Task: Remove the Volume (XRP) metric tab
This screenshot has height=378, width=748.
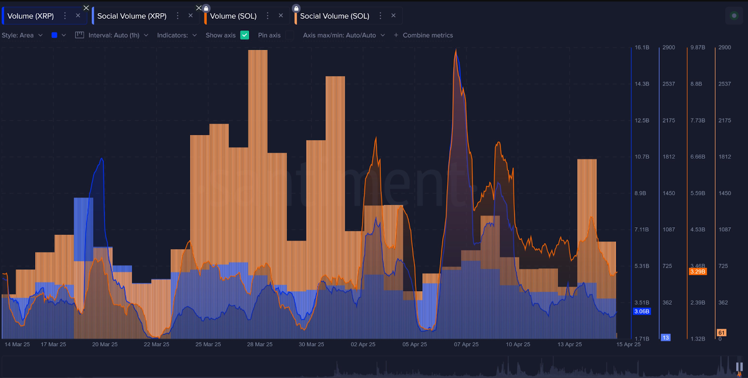Action: tap(78, 16)
